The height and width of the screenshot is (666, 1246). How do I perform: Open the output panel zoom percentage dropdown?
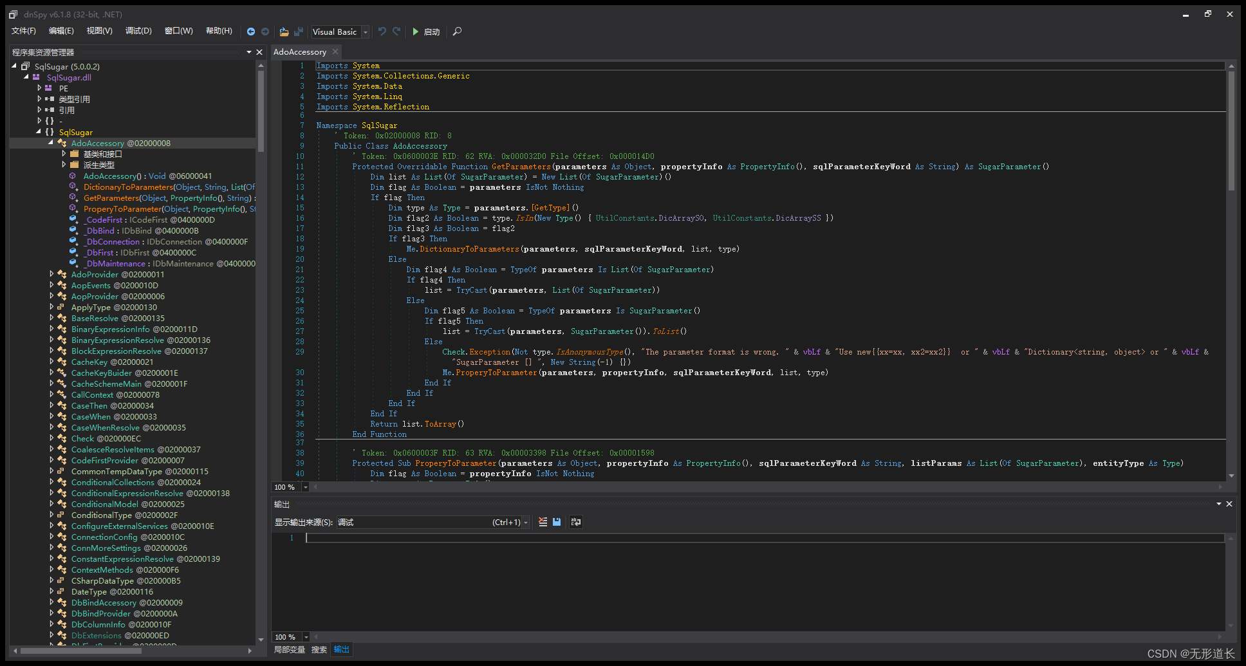coord(306,637)
